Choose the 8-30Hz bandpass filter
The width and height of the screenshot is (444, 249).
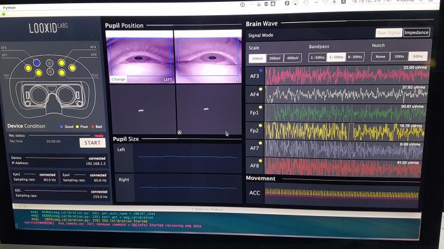[x=355, y=57]
